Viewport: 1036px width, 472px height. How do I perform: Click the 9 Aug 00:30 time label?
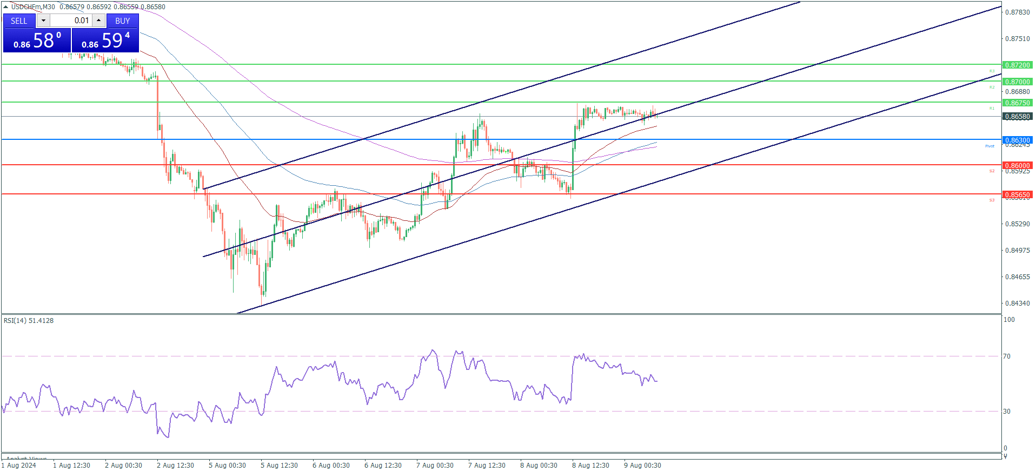coord(642,466)
